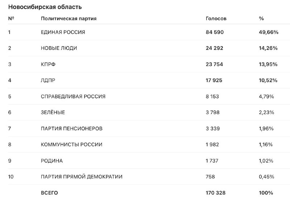The height and width of the screenshot is (208, 290).
Task: Select the Политическая партия column header
Action: (69, 18)
